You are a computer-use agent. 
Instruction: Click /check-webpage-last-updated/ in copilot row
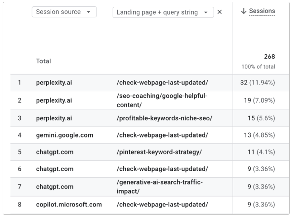tap(162, 204)
